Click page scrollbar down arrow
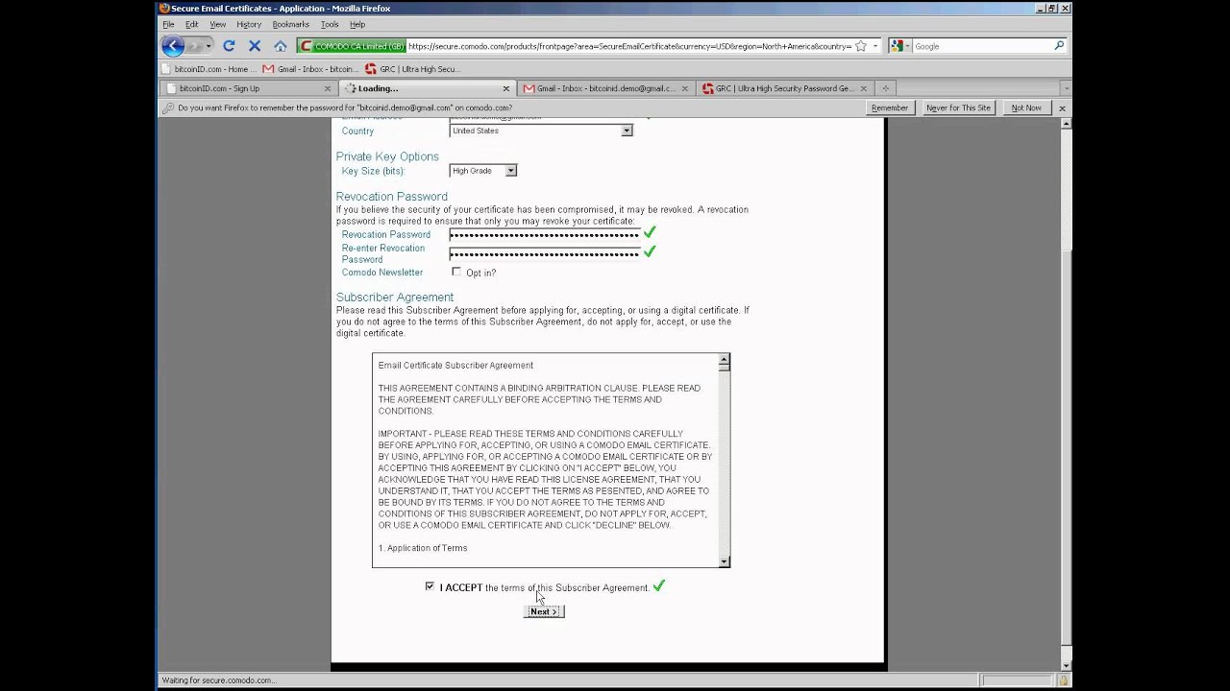This screenshot has height=691, width=1230. click(x=1066, y=665)
